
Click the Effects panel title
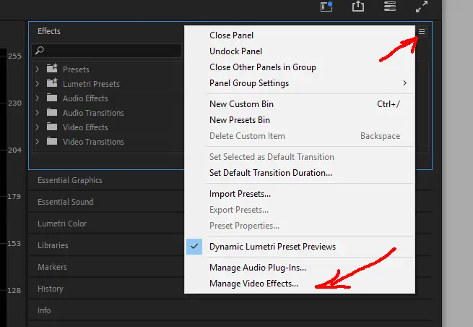pos(49,31)
